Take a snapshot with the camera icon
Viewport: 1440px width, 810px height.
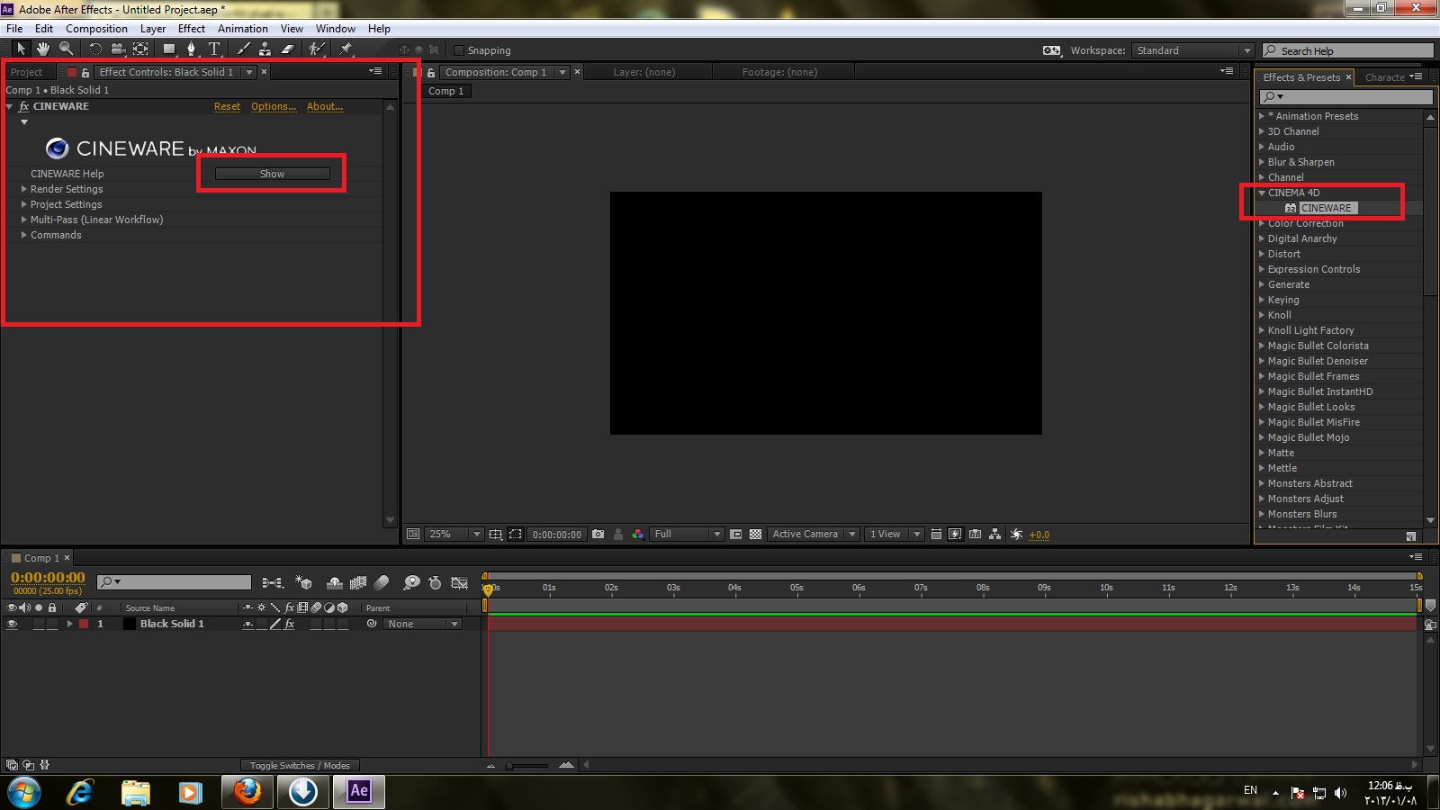click(x=598, y=535)
